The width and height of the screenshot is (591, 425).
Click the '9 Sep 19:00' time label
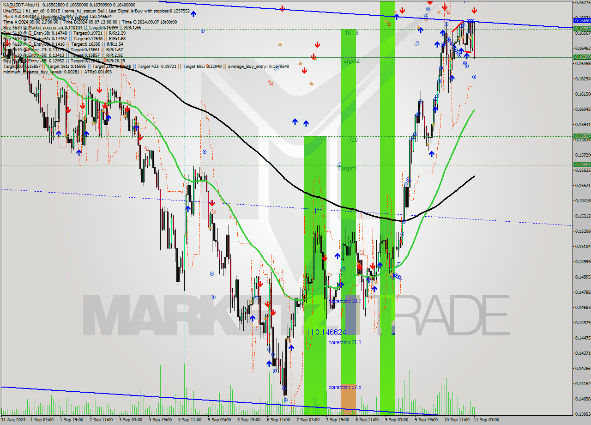pyautogui.click(x=426, y=420)
